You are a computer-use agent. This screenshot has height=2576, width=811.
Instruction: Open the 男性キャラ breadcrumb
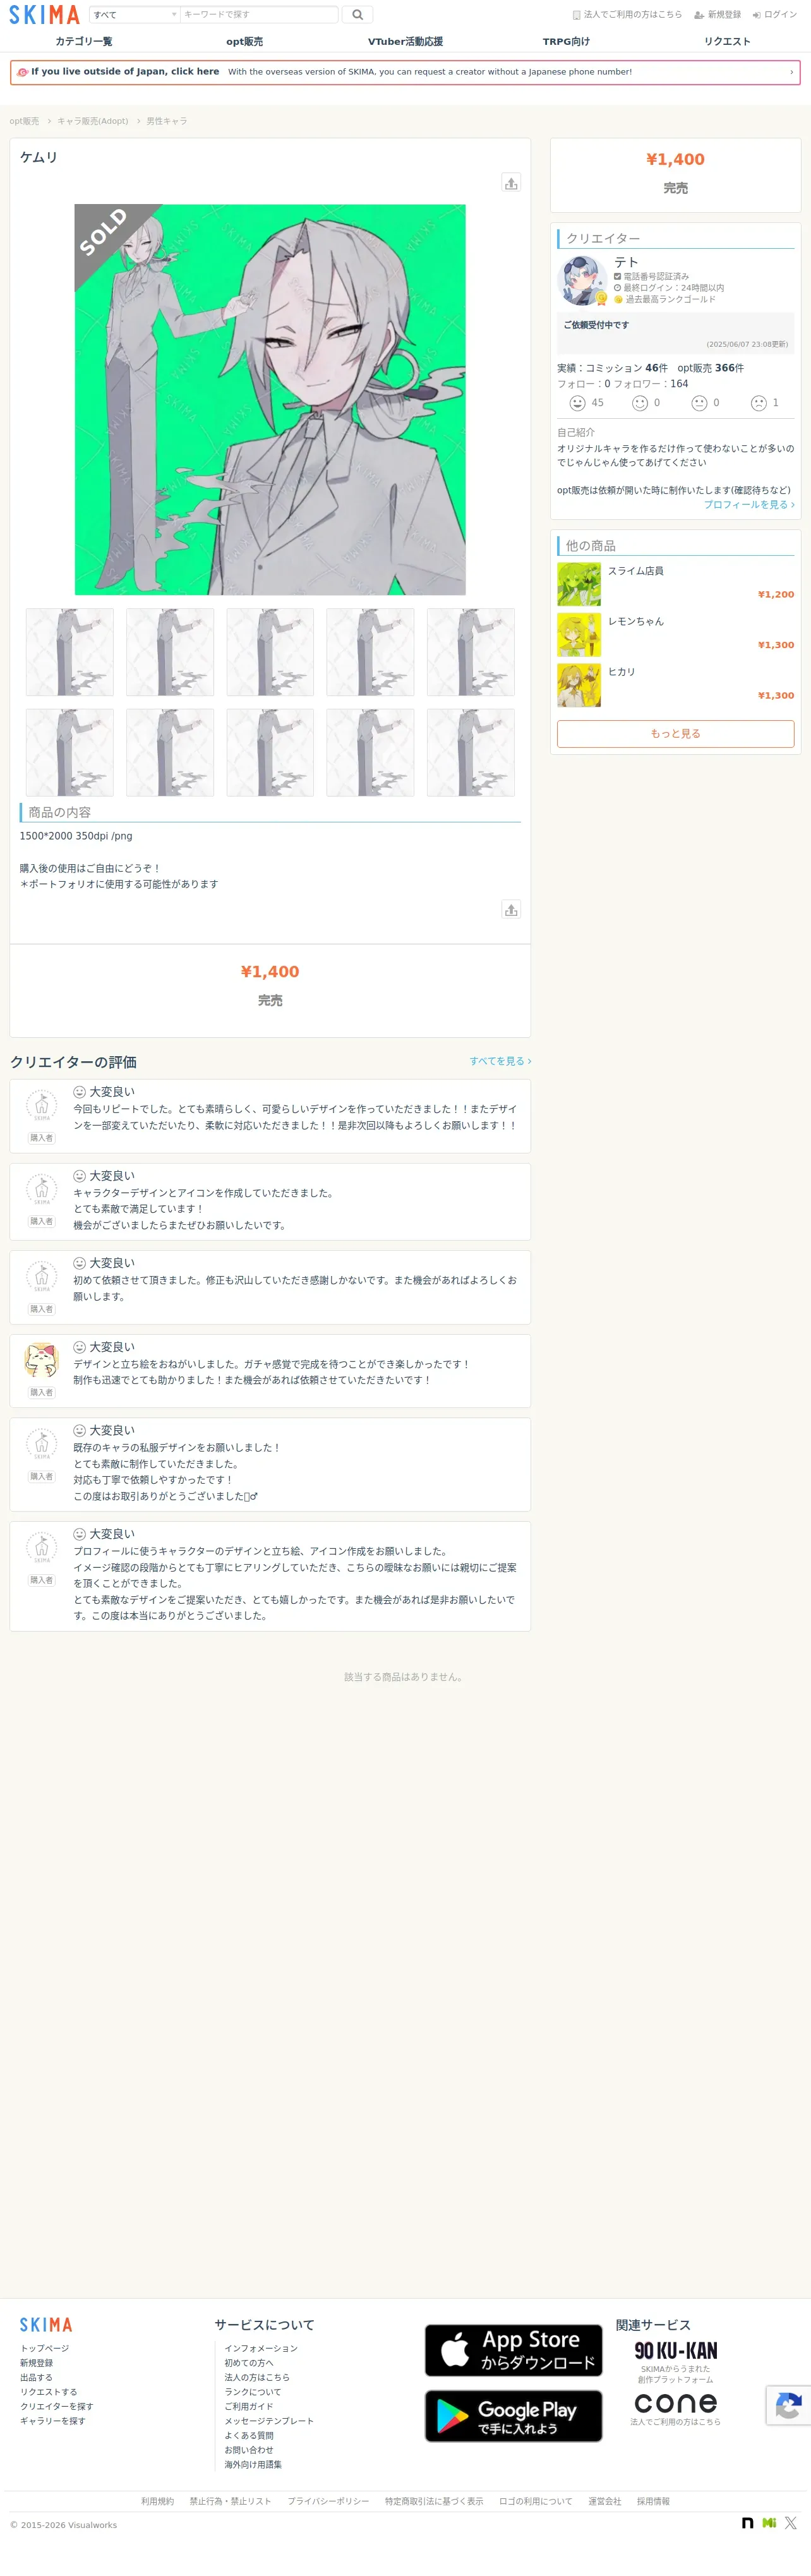coord(167,121)
